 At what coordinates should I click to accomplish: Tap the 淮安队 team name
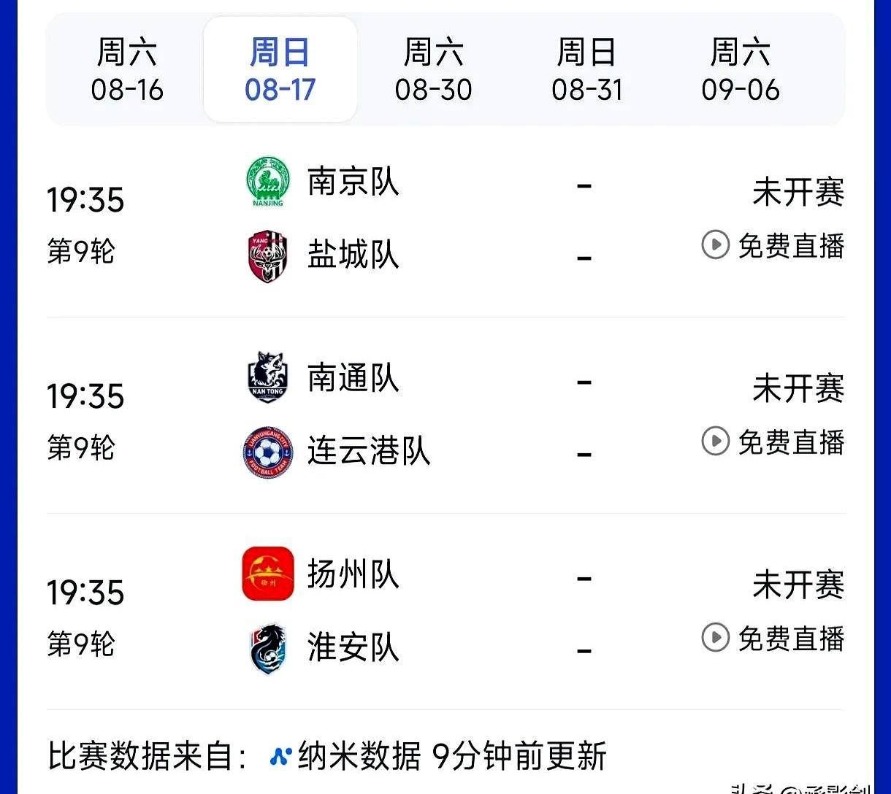pos(353,647)
